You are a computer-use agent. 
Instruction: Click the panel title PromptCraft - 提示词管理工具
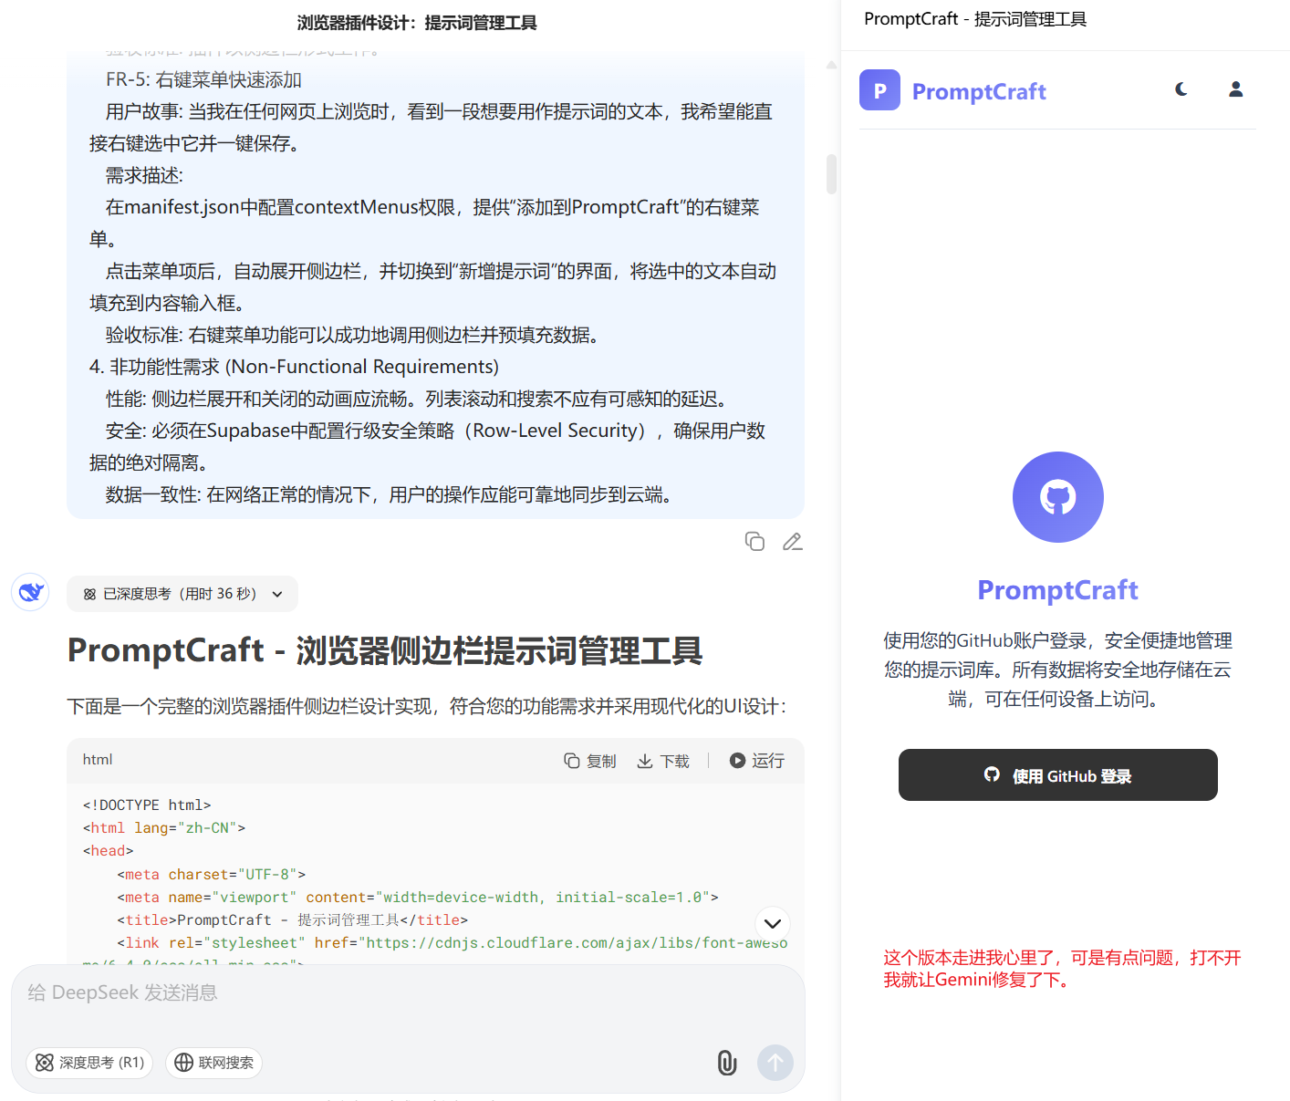tap(975, 19)
